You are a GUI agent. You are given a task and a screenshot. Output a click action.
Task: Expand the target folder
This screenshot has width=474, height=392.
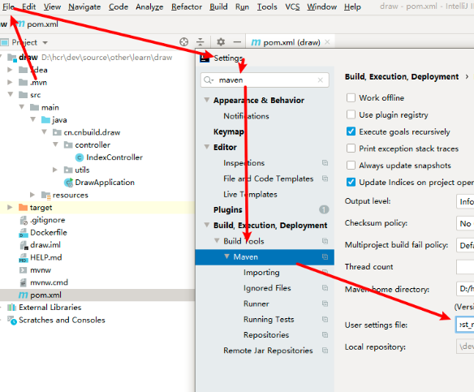[10, 207]
